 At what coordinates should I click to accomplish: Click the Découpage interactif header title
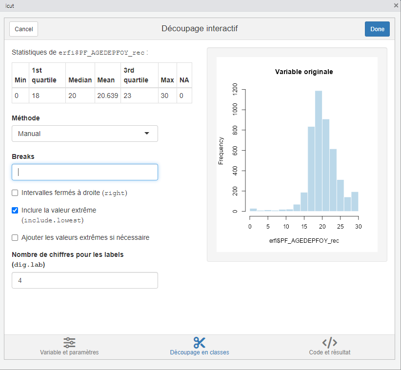coord(200,29)
